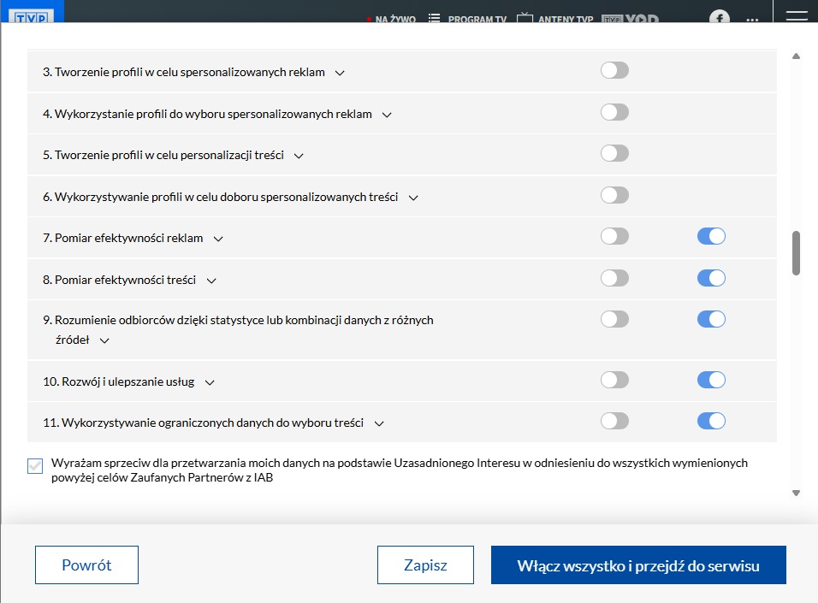Click the TV set icon beside Anteny TVP
Screen dimensions: 818x603
point(525,19)
